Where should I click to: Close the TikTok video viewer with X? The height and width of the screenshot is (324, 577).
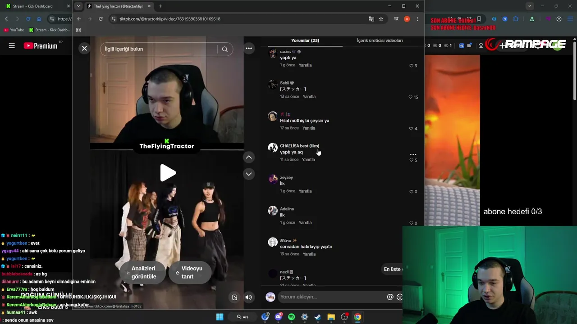click(x=84, y=49)
